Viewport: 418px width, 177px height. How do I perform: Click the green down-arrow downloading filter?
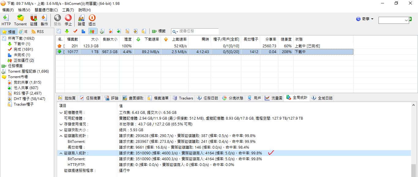coord(67,31)
